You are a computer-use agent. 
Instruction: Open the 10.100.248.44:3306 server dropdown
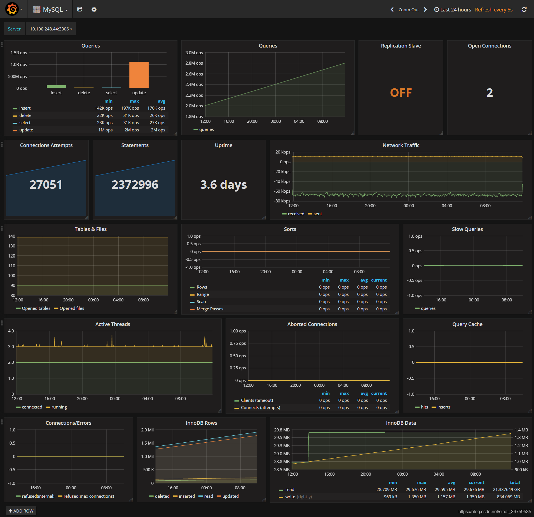(x=51, y=29)
